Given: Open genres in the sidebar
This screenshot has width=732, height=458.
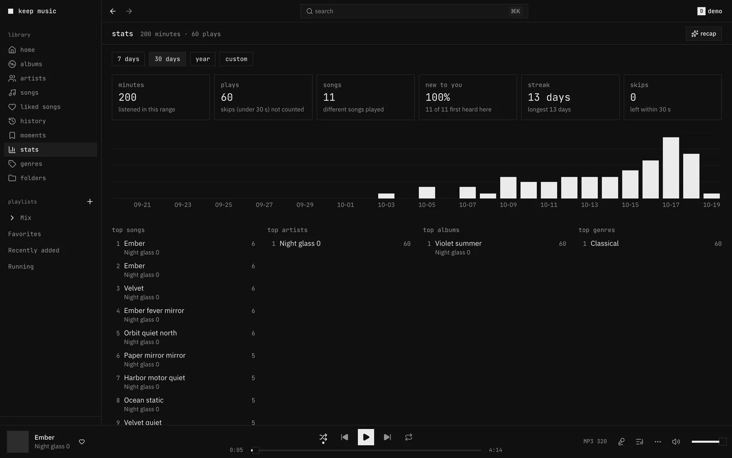Looking at the screenshot, I should click(50, 164).
